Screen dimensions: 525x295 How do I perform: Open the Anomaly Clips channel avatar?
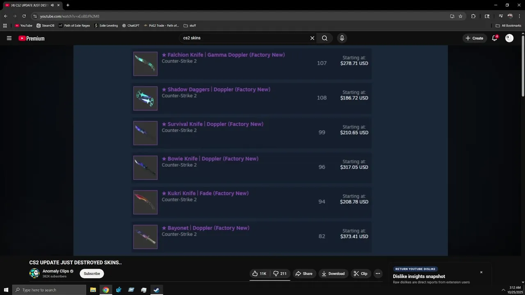point(34,273)
